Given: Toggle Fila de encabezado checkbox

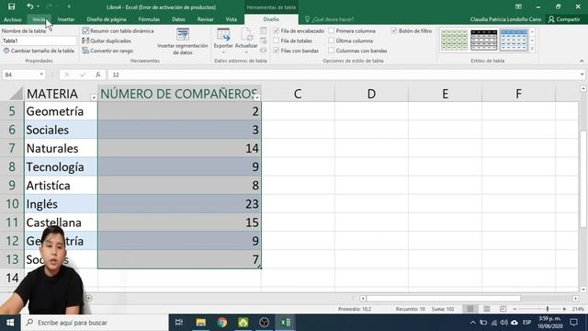Looking at the screenshot, I should [277, 30].
